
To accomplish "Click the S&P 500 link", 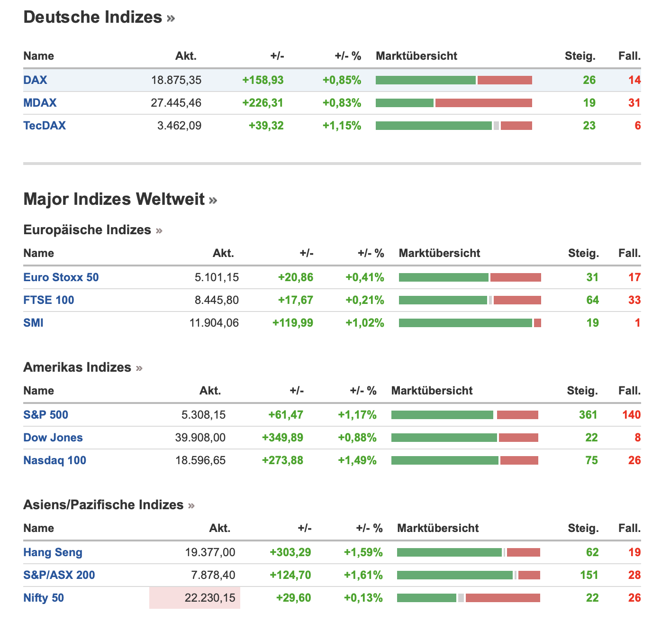I will point(45,415).
